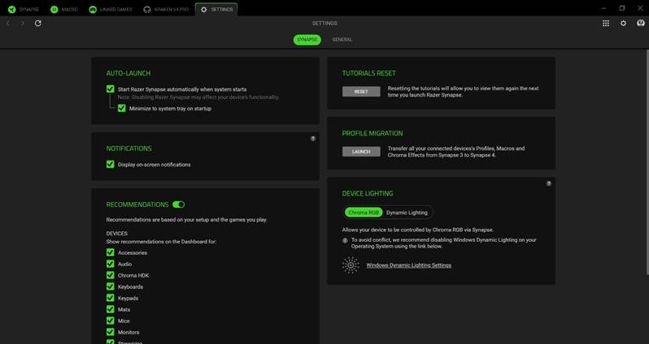Switch to the Macro tab
This screenshot has width=649, height=344.
tap(64, 10)
